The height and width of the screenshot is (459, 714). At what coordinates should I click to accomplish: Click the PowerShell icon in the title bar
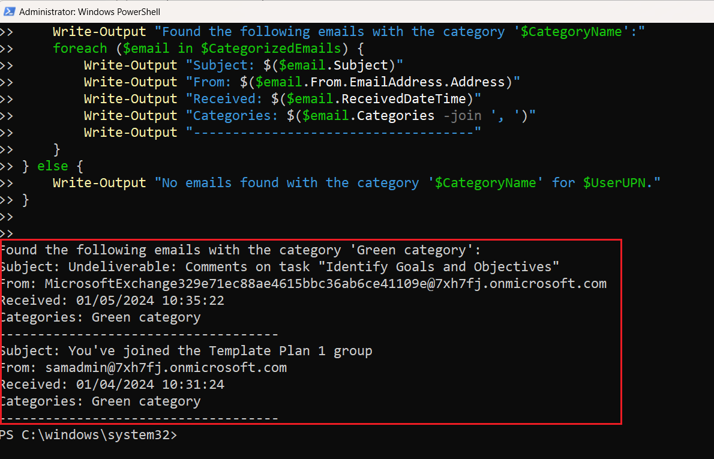point(10,11)
